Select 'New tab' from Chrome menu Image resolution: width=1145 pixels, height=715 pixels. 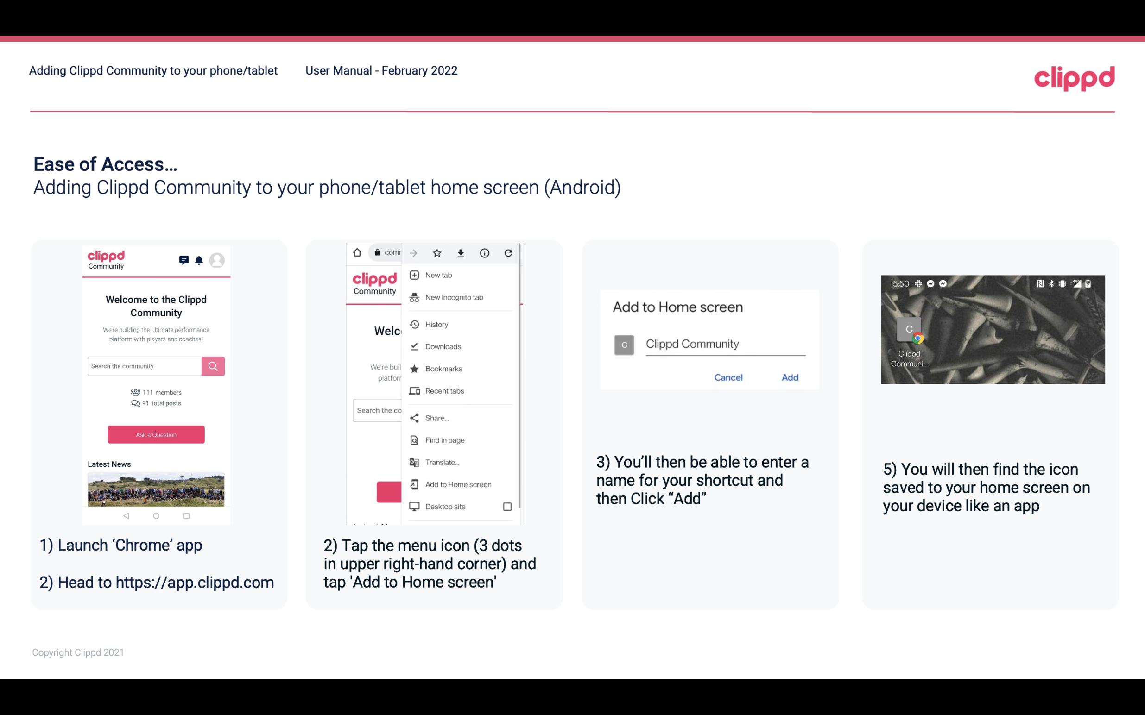(x=438, y=275)
